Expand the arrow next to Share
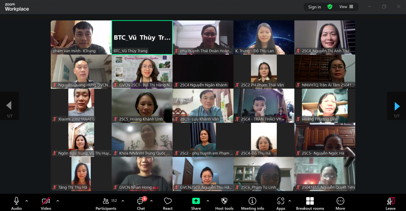The width and height of the screenshot is (406, 211). point(208,201)
